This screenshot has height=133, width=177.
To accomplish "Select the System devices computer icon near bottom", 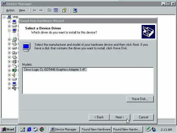I will pyautogui.click(x=14, y=84).
